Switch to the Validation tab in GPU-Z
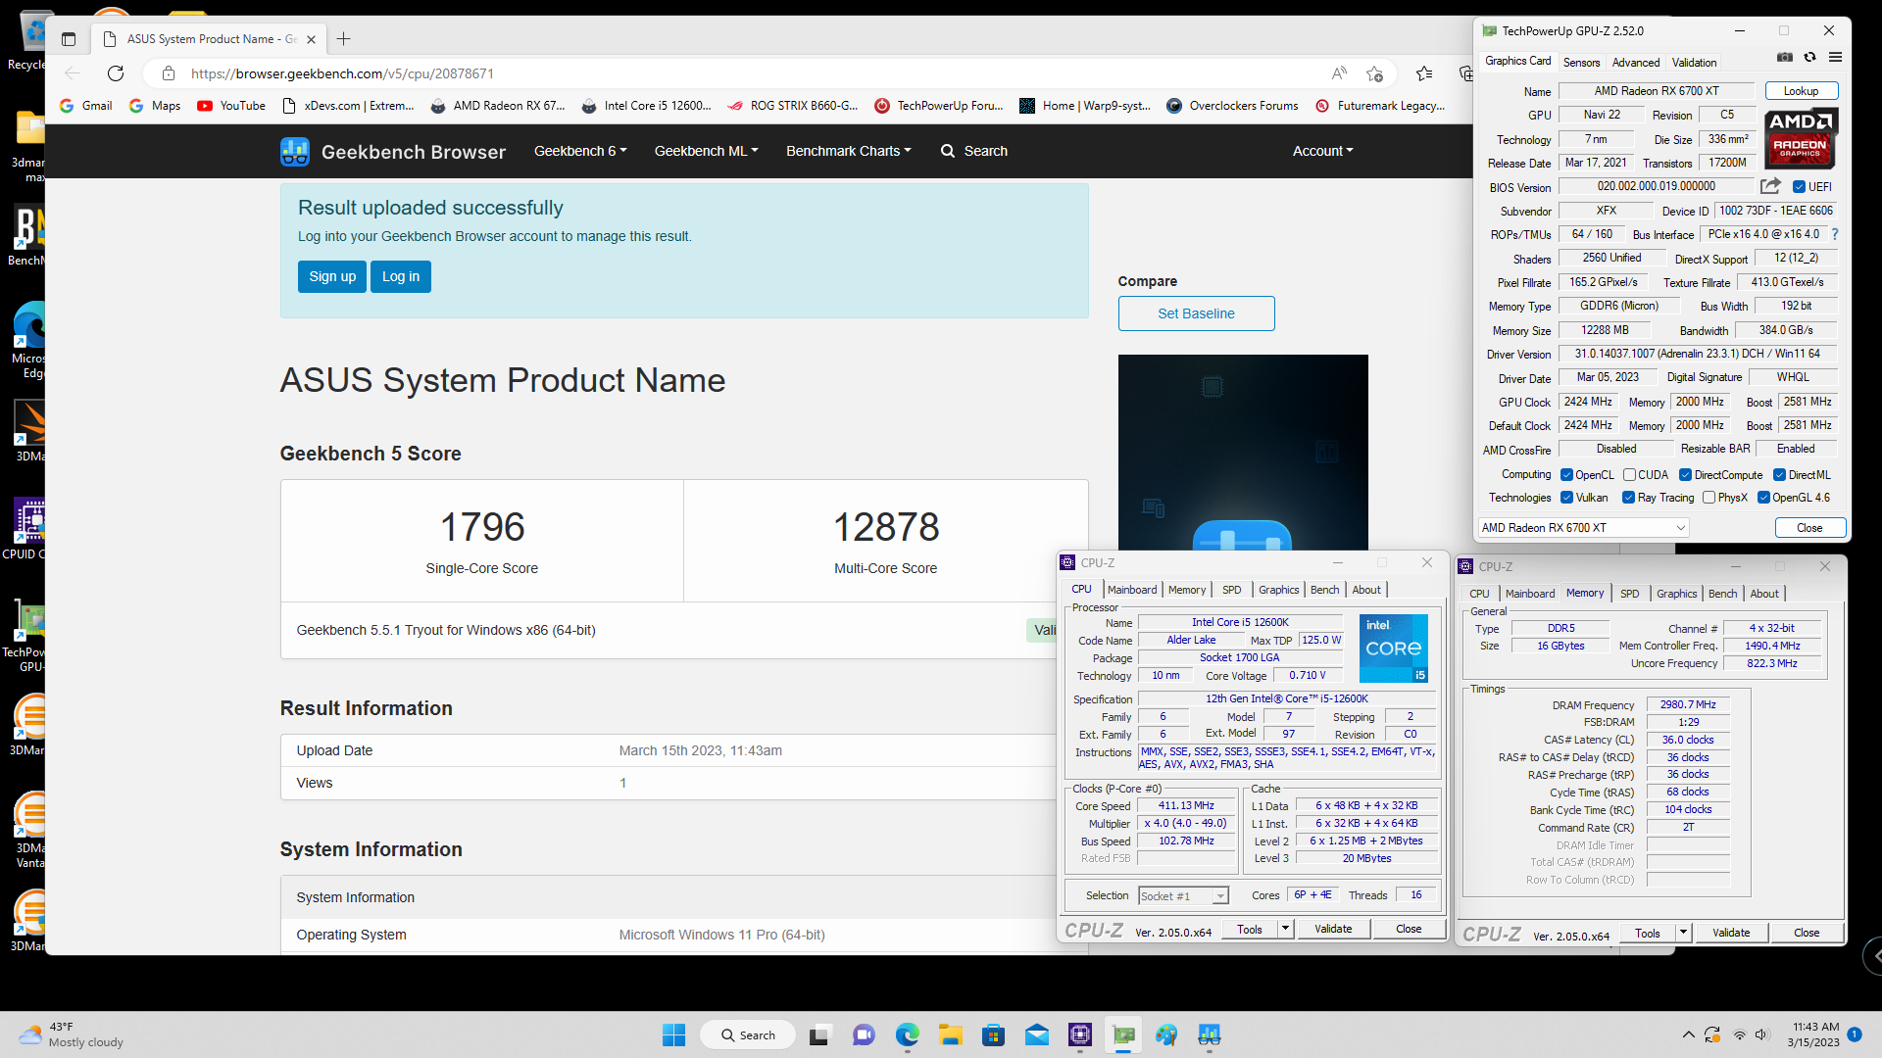The image size is (1882, 1058). pyautogui.click(x=1694, y=62)
